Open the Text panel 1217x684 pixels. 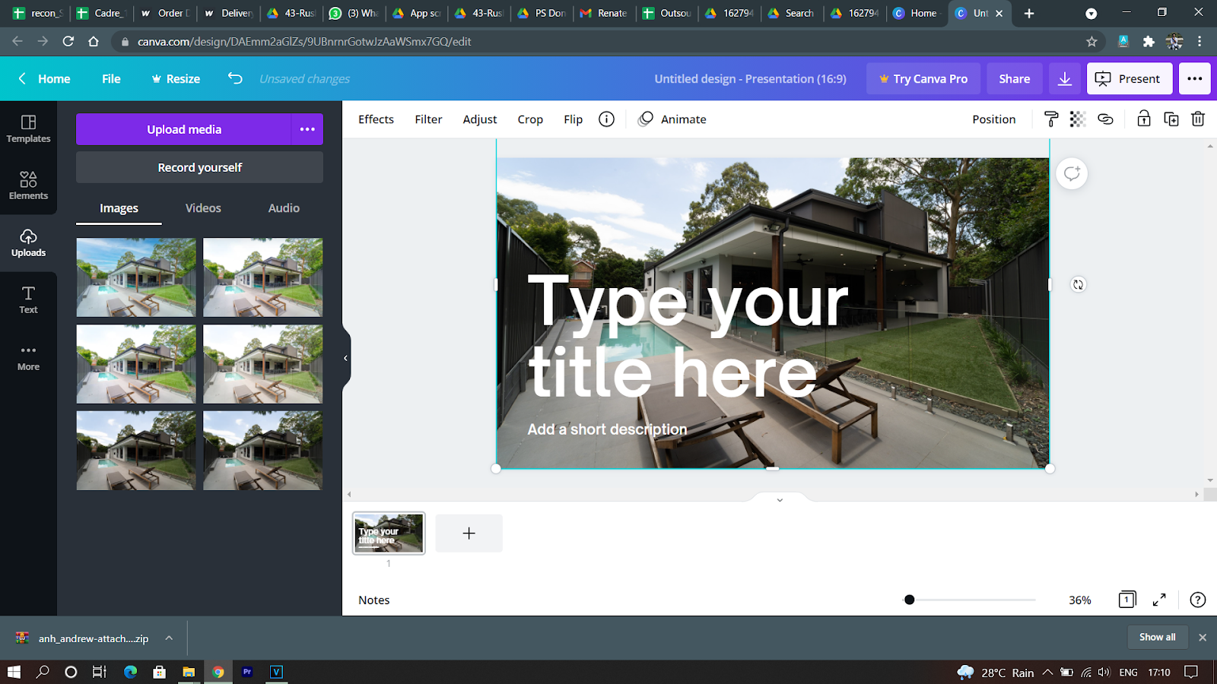(x=28, y=299)
